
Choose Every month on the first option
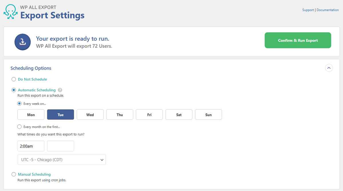19,127
